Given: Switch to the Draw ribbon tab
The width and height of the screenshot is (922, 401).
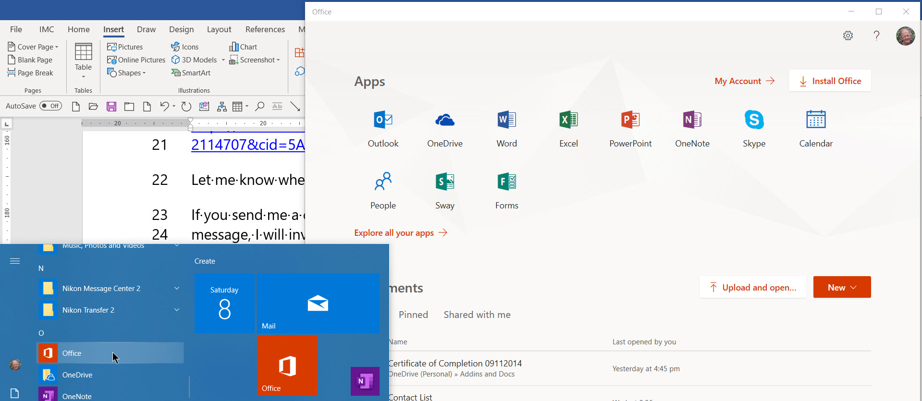Looking at the screenshot, I should (x=146, y=29).
